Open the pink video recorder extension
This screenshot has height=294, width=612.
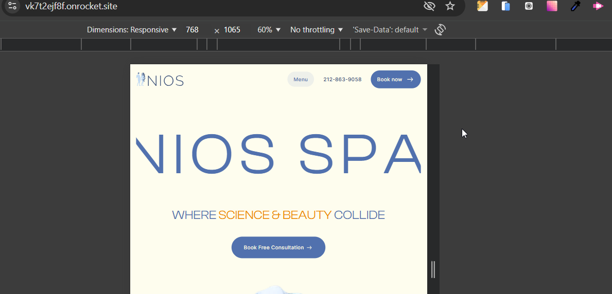[598, 6]
